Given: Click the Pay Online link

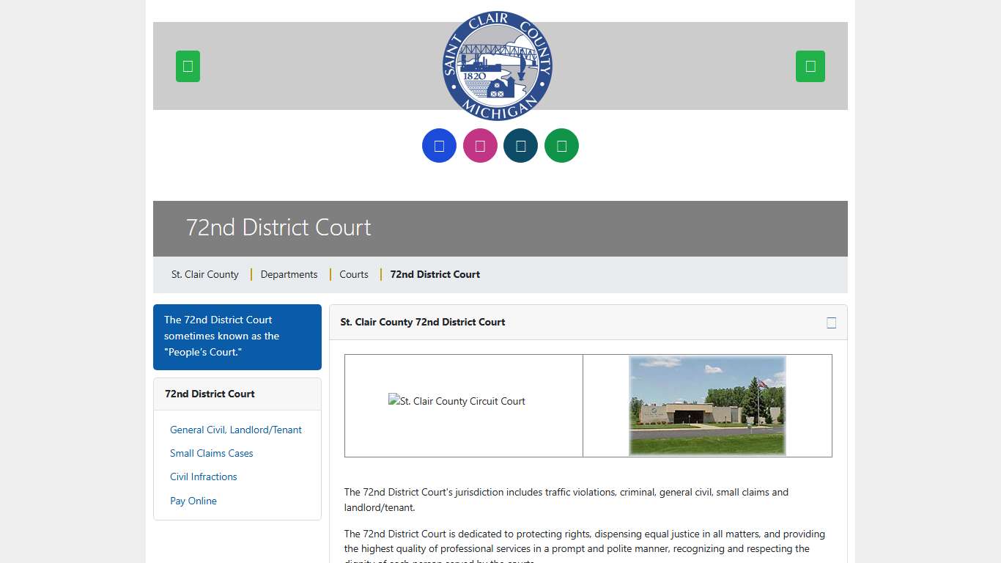Looking at the screenshot, I should click(193, 501).
